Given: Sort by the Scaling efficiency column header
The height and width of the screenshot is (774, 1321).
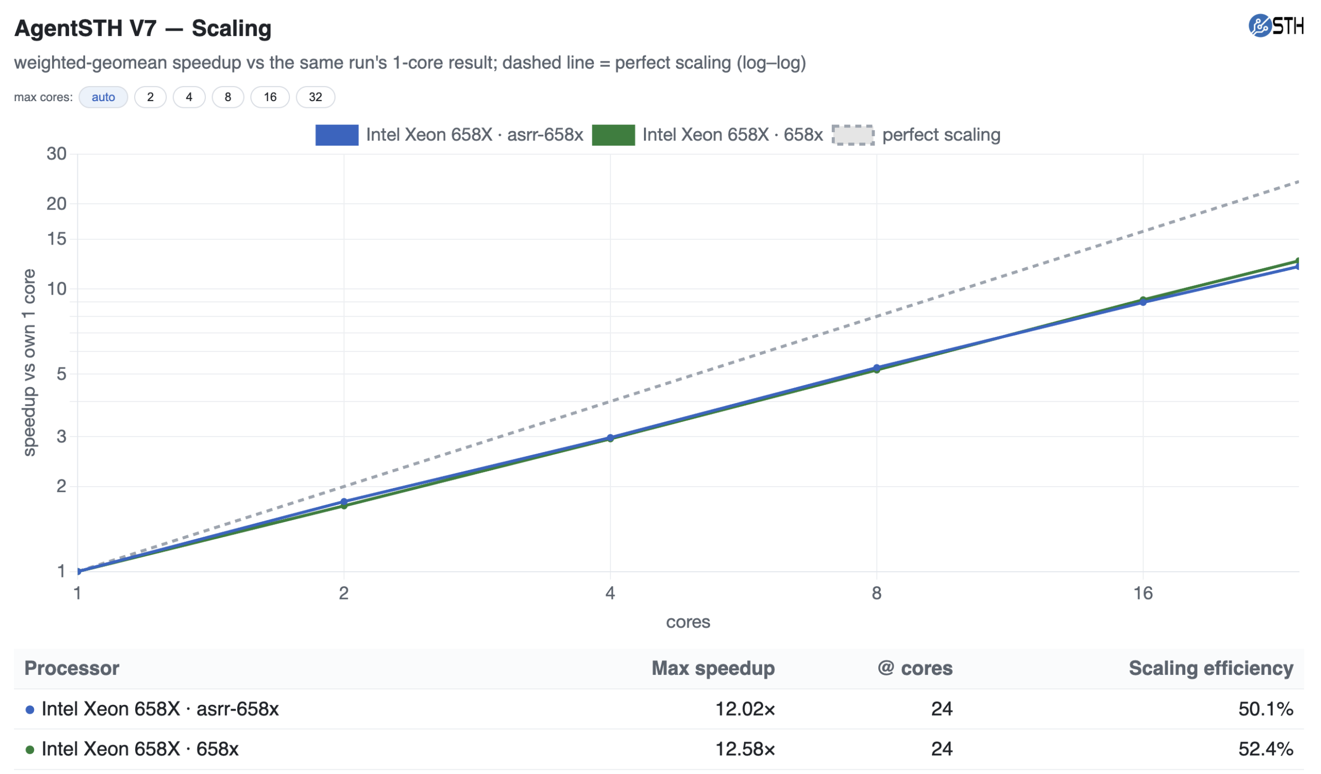Looking at the screenshot, I should pyautogui.click(x=1211, y=669).
